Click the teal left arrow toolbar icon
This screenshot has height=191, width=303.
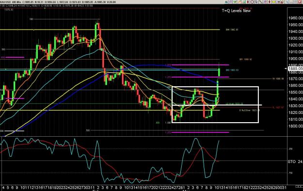click(226, 2)
